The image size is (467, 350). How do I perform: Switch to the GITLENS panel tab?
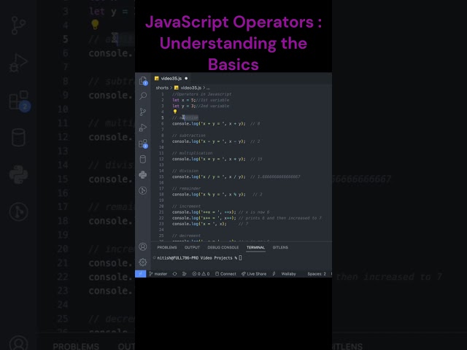click(x=280, y=247)
